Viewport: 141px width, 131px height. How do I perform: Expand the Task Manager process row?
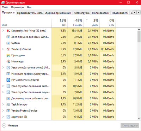3,105
